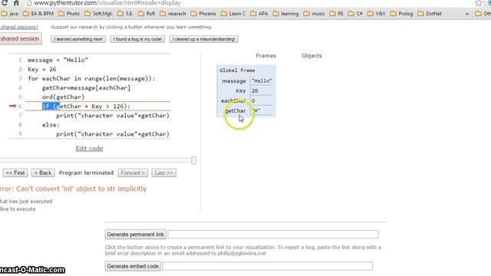Click the 'Program terminated' status text
The height and width of the screenshot is (276, 491).
coord(86,172)
